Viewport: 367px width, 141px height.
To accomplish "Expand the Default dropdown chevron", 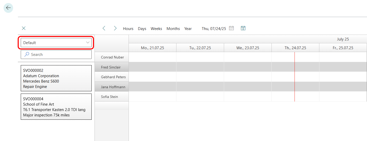I will 88,43.
